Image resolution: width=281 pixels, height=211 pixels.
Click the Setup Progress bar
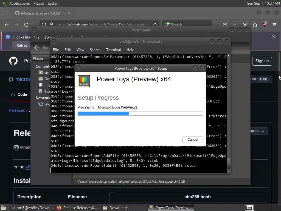tap(140, 113)
